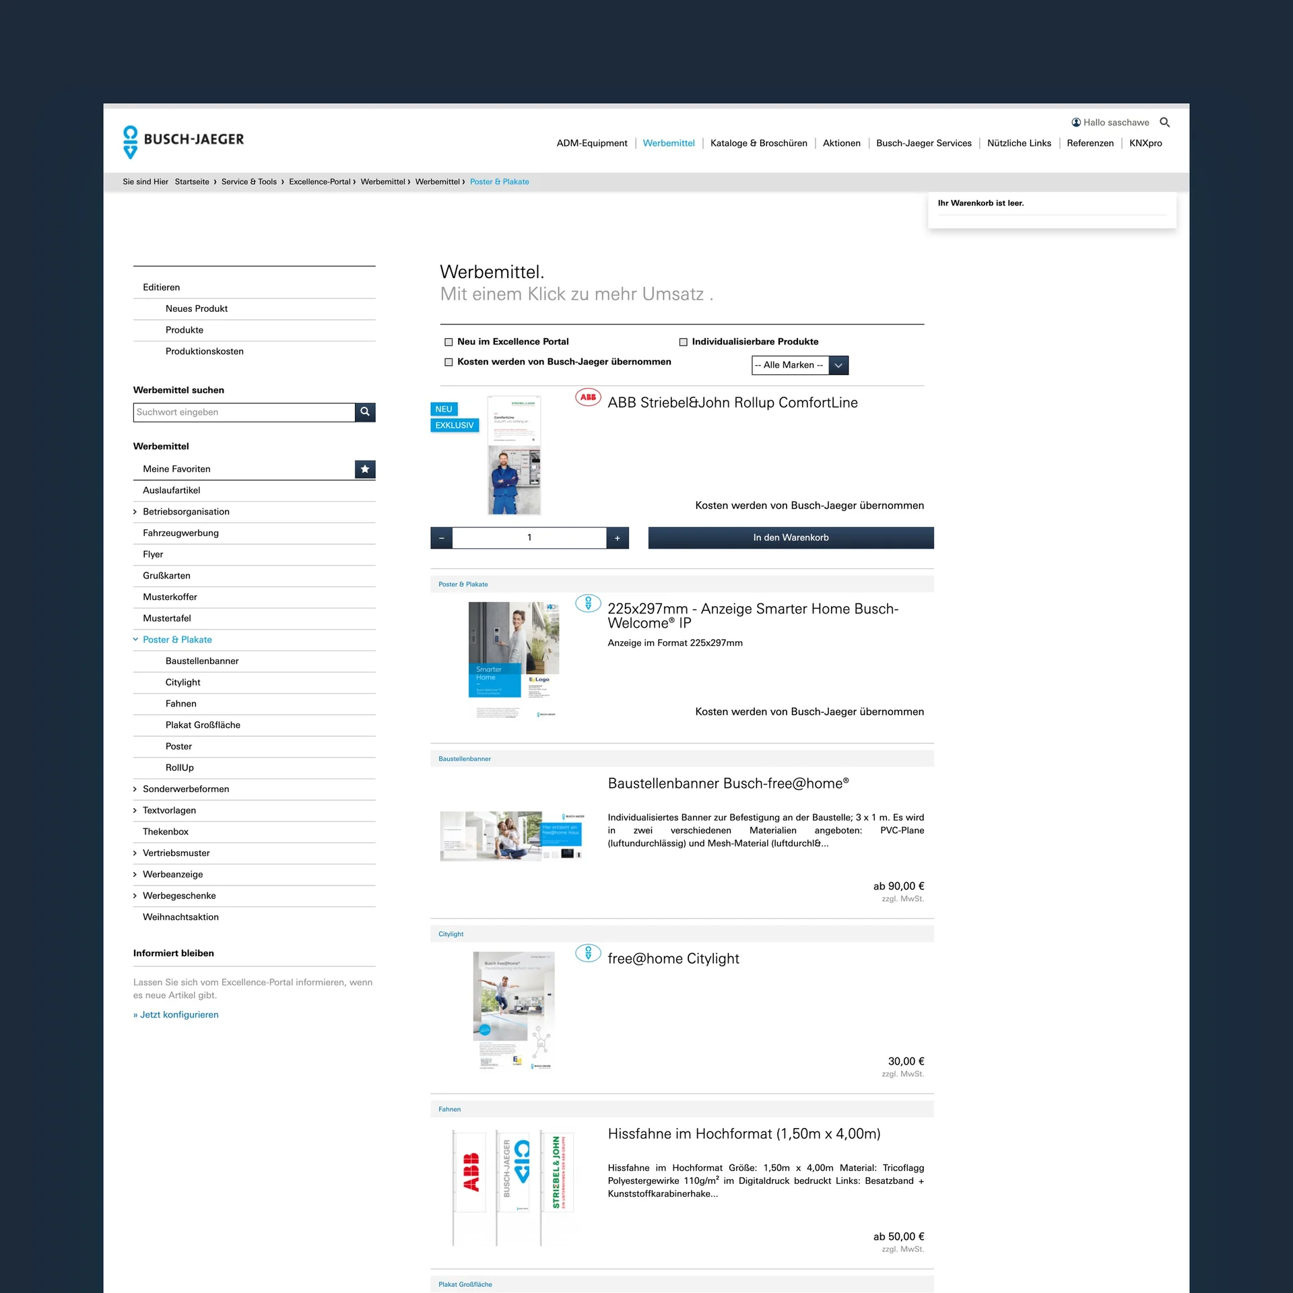Open Thekenbox category
The width and height of the screenshot is (1293, 1293).
pos(166,832)
